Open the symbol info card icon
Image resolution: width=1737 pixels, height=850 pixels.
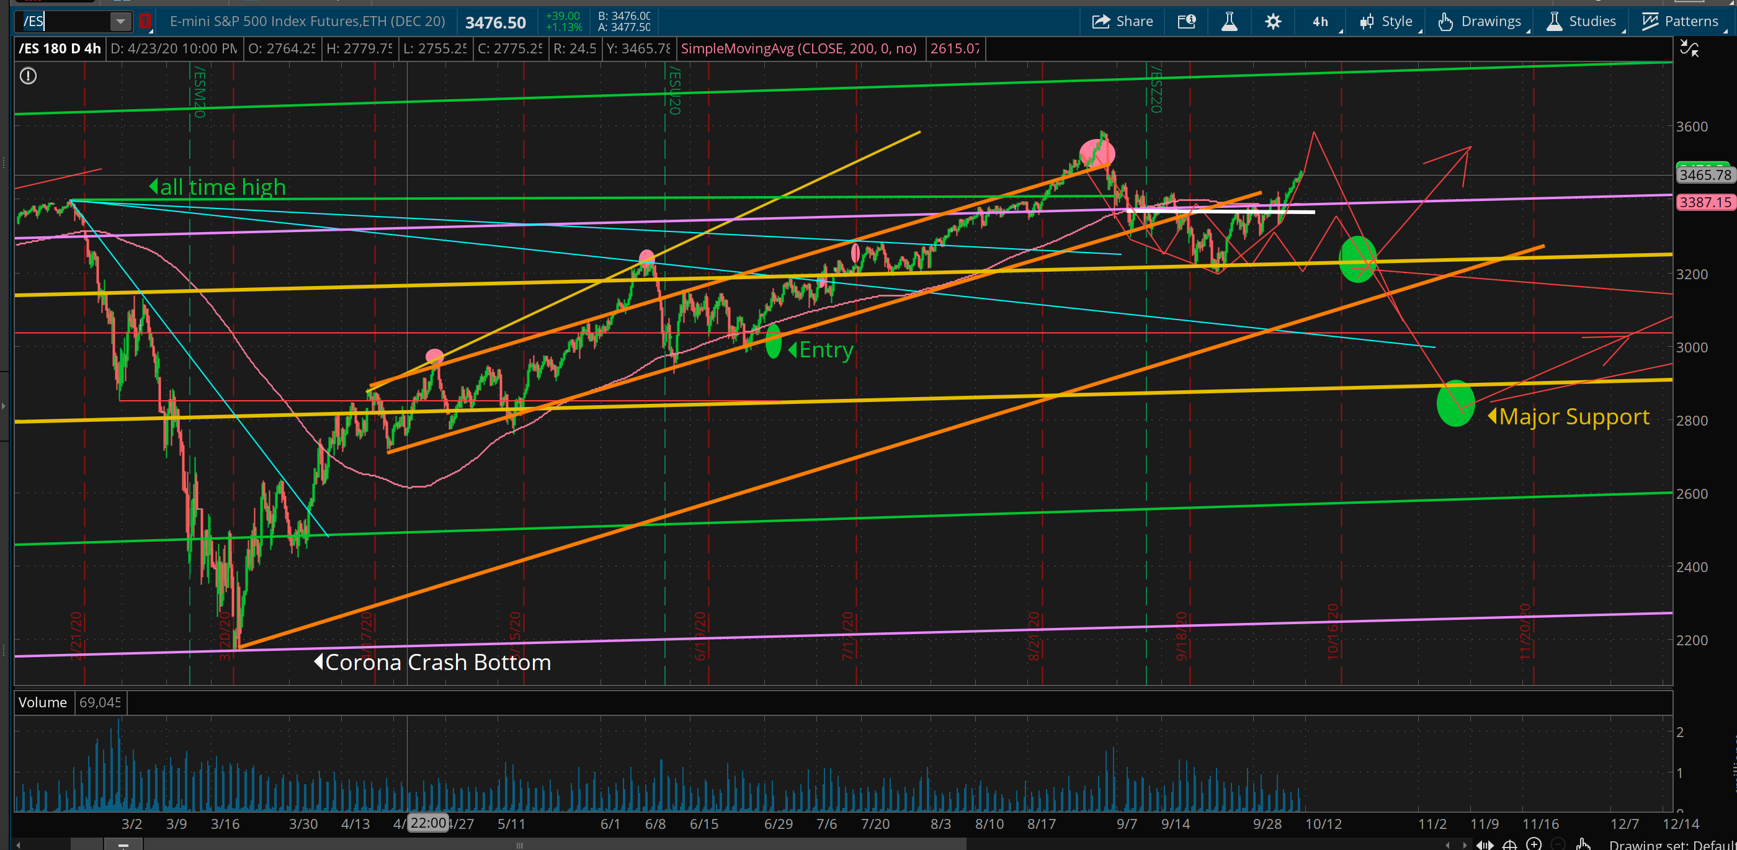[x=1187, y=22]
